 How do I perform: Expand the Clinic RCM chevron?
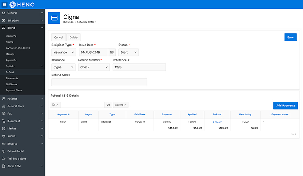(x=42, y=166)
